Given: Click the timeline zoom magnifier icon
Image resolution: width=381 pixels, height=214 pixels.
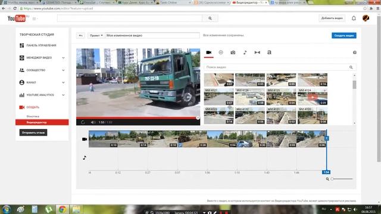Looking at the screenshot, I should pos(327,179).
